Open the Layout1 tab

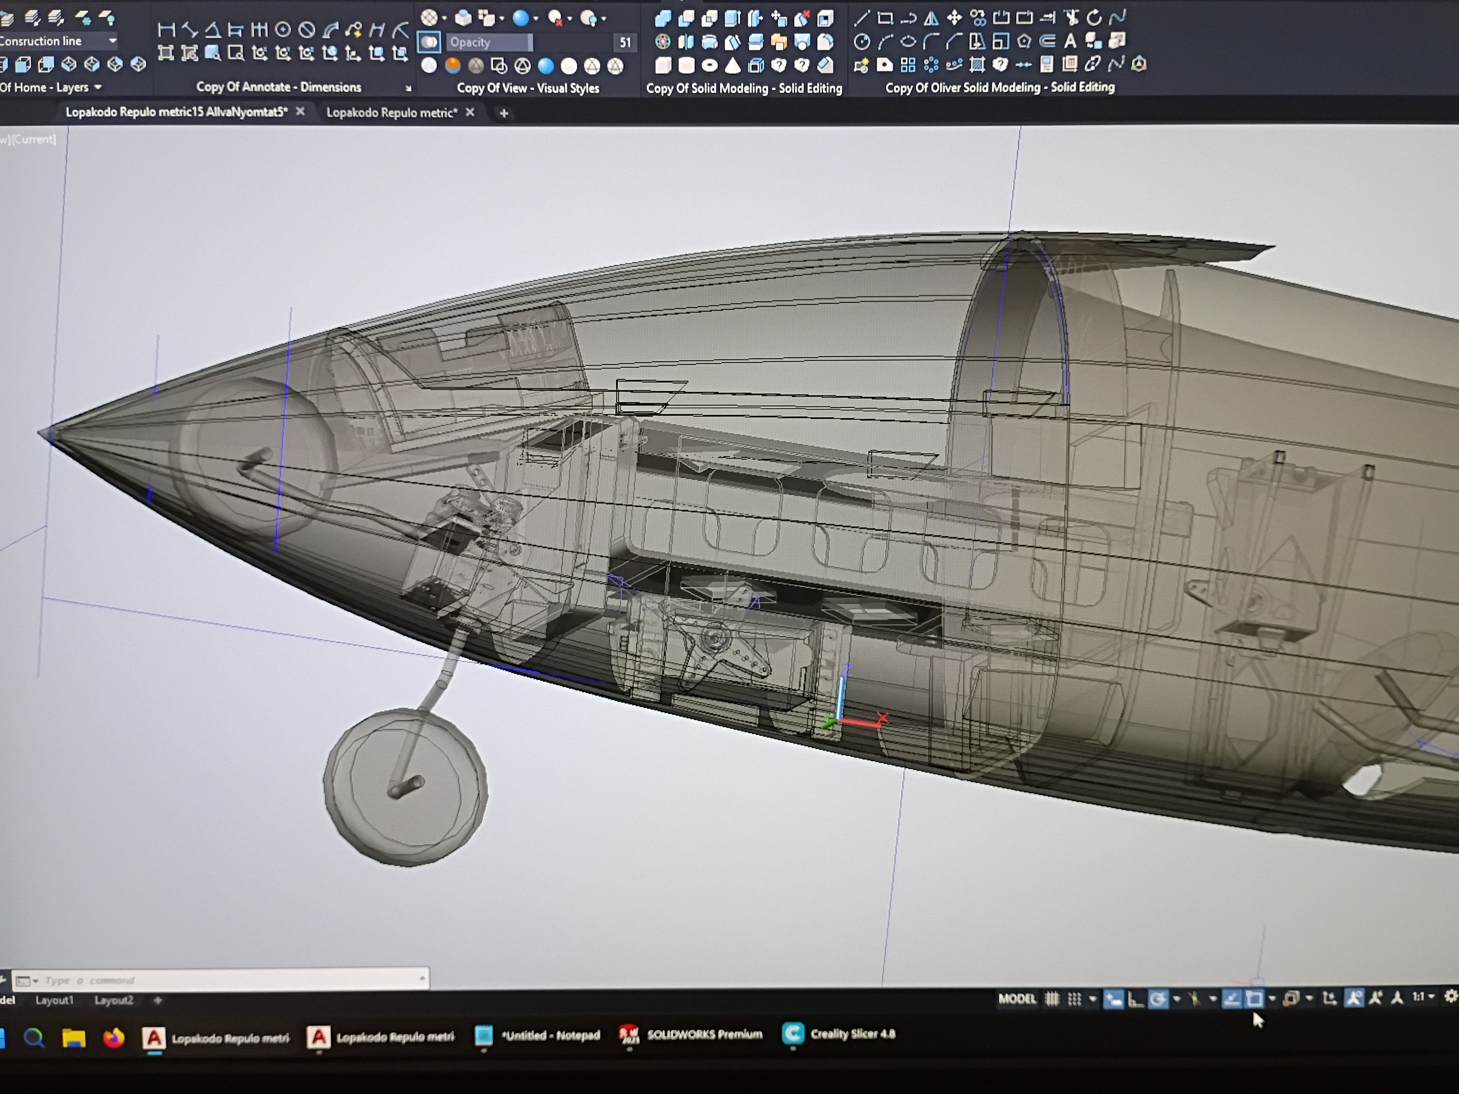(x=55, y=1000)
